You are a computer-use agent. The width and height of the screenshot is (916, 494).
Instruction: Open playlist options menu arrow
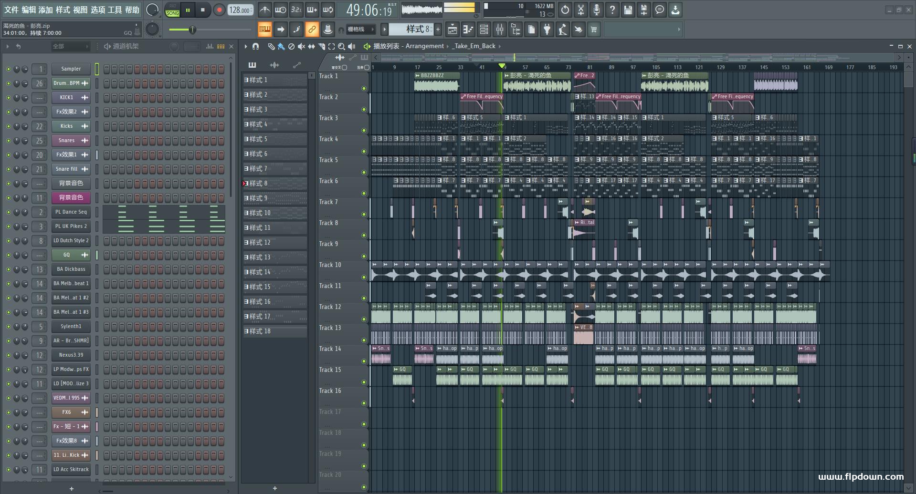pyautogui.click(x=246, y=46)
